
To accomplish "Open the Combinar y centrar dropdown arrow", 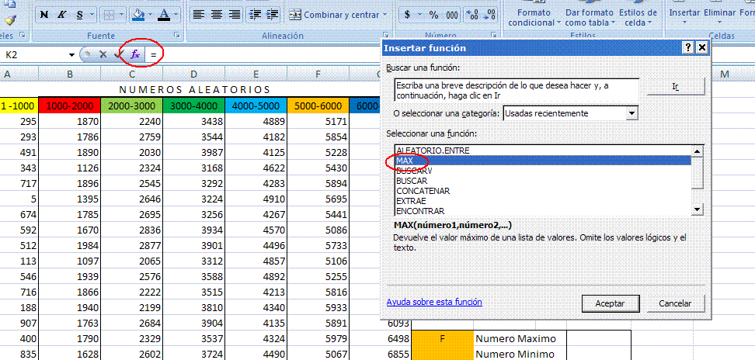I will click(385, 15).
